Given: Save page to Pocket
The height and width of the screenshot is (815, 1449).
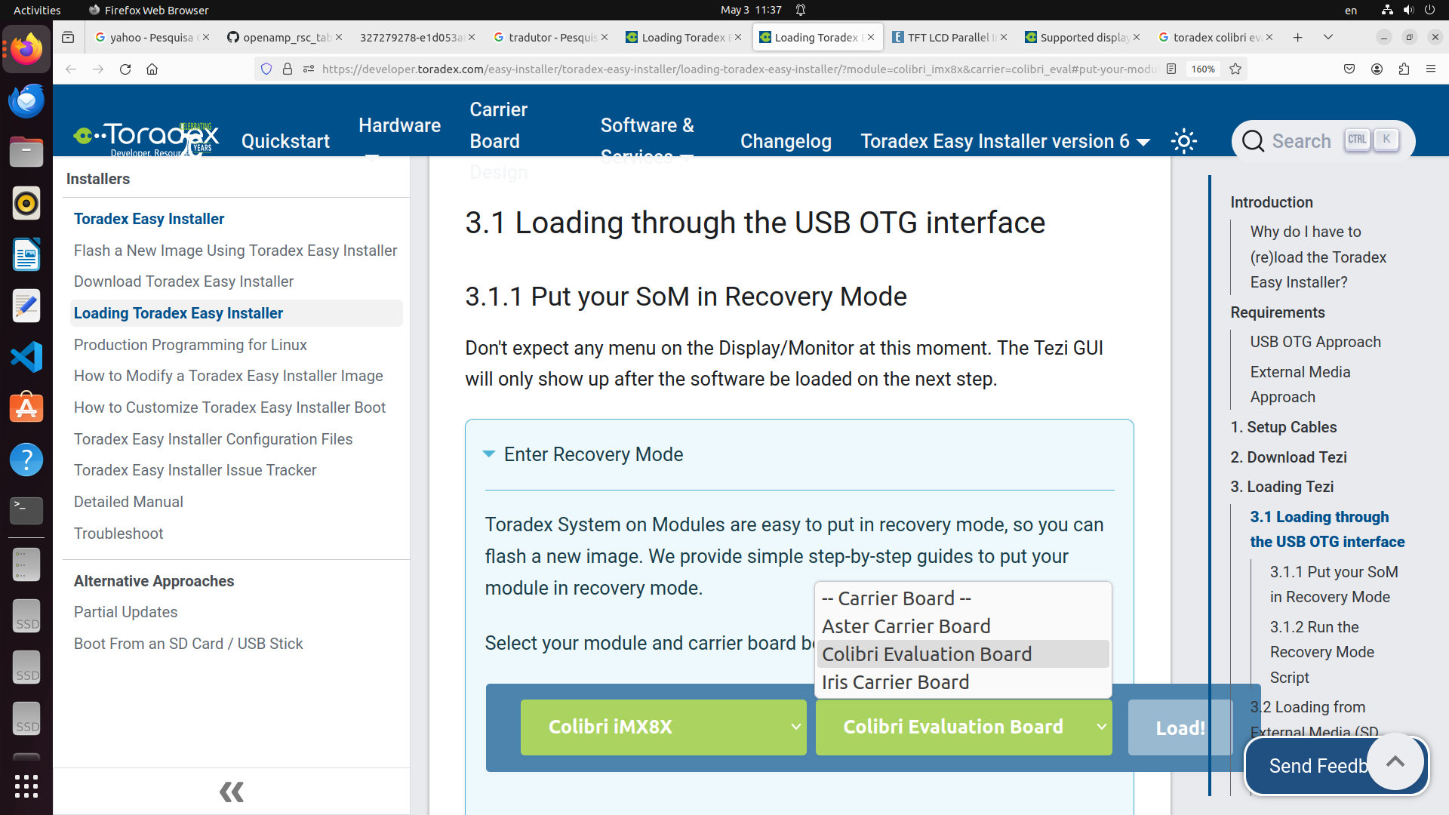Looking at the screenshot, I should (x=1349, y=69).
